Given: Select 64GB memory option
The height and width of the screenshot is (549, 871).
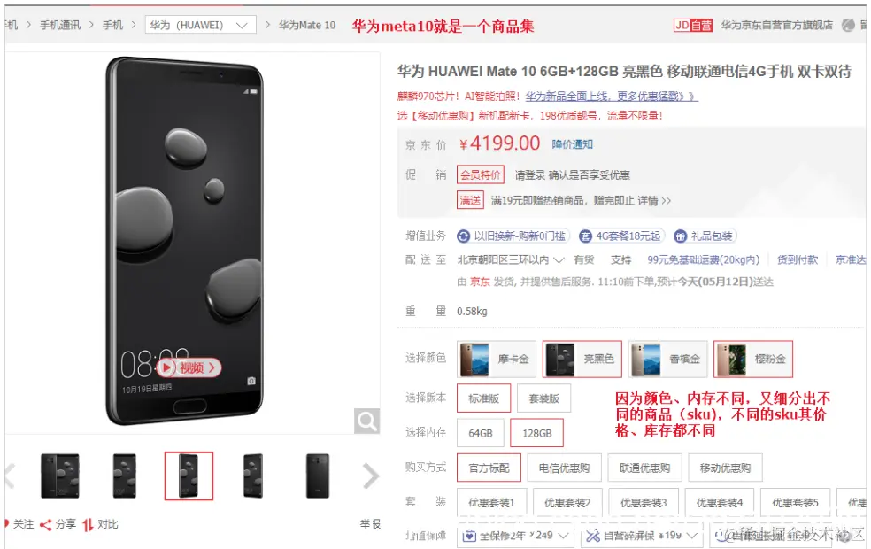Looking at the screenshot, I should click(481, 433).
